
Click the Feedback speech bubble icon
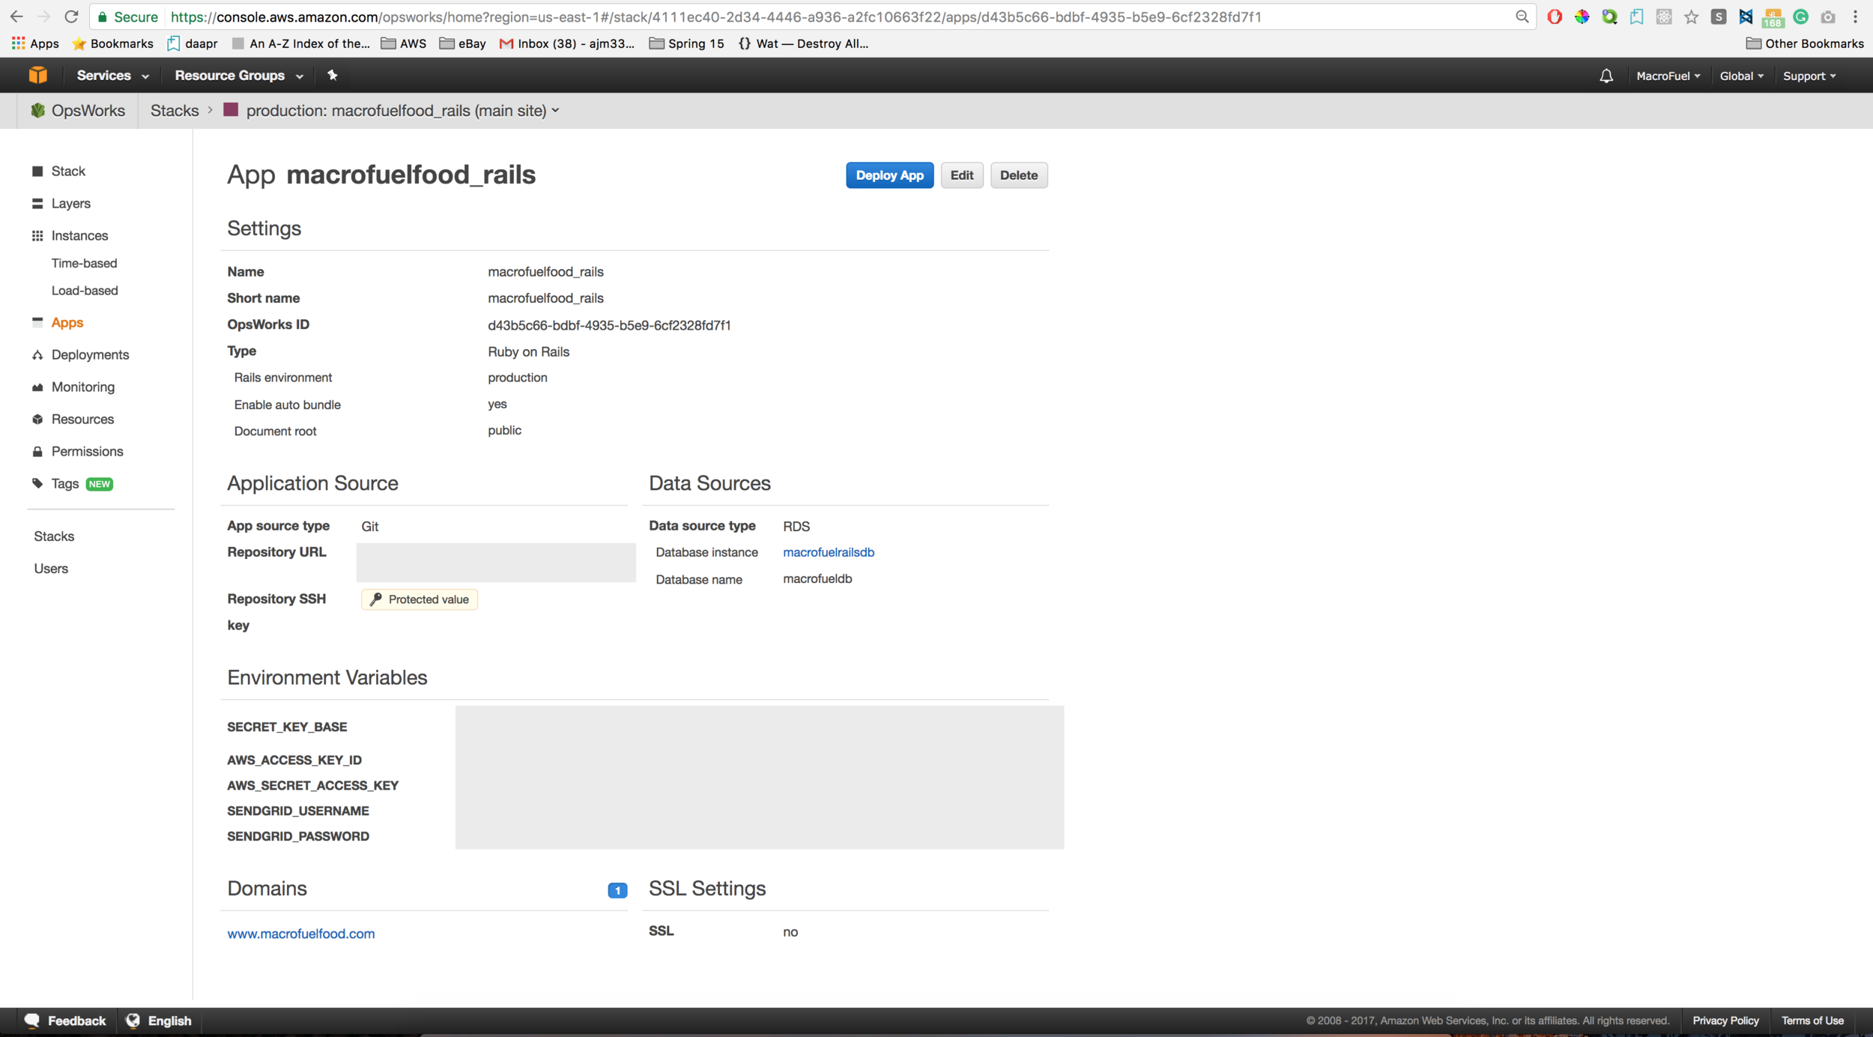coord(32,1021)
